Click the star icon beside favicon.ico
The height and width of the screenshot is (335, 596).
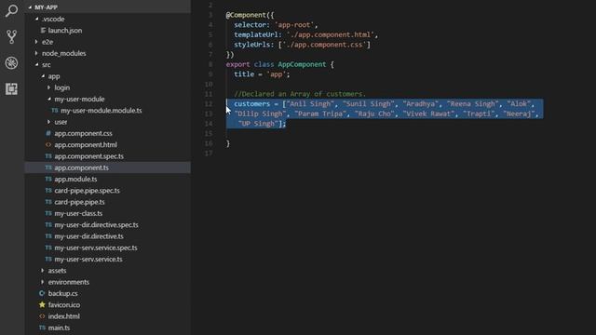(42, 304)
